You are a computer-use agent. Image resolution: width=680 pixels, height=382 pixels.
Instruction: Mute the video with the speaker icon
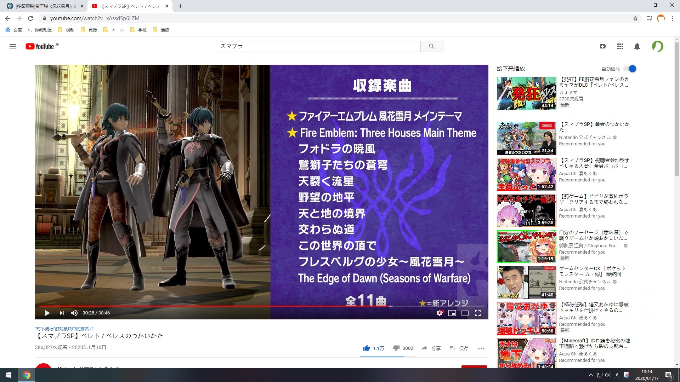point(74,313)
